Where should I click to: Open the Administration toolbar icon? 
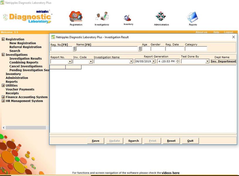(161, 18)
